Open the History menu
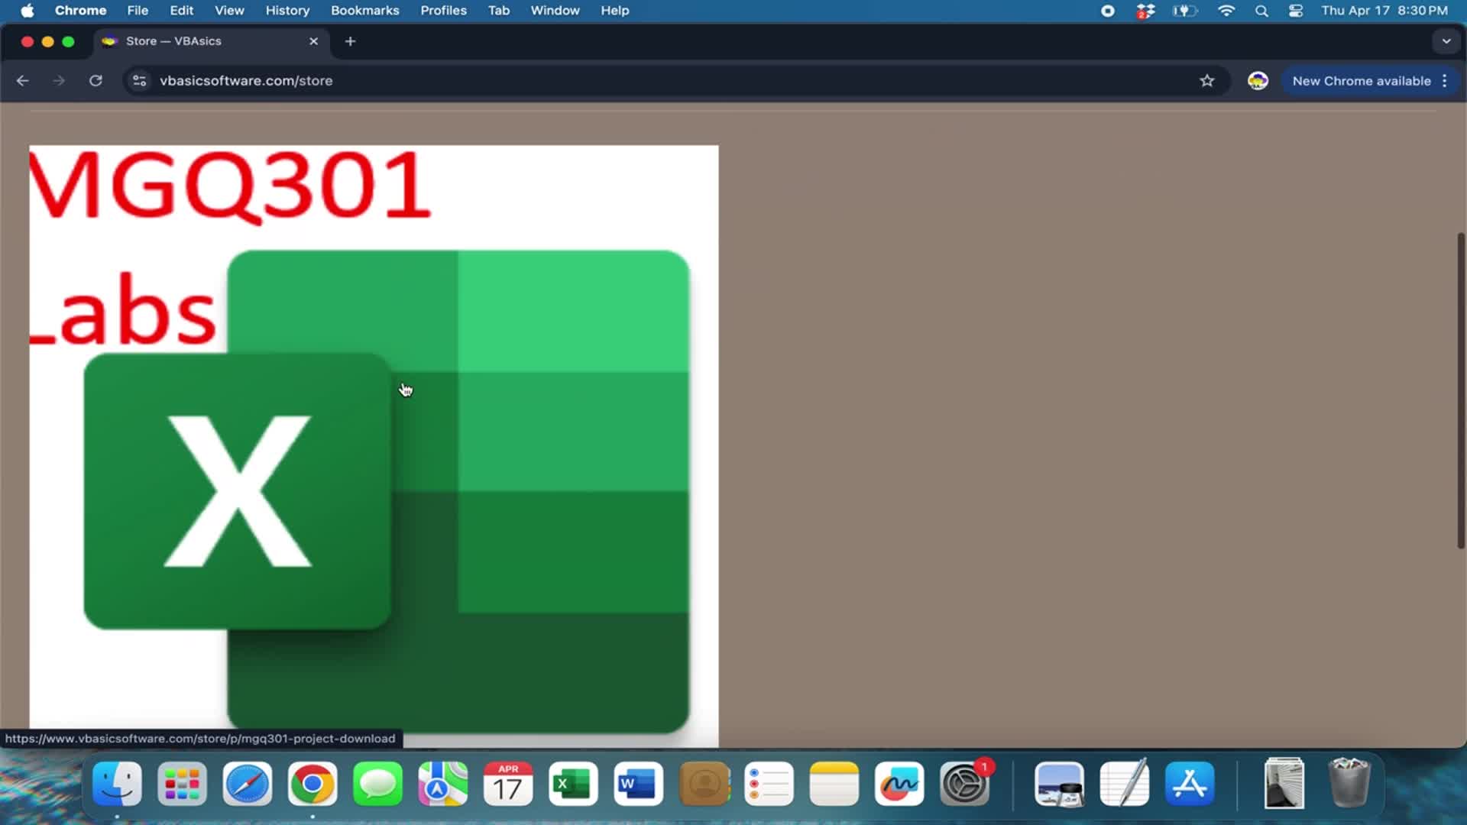 tap(287, 11)
